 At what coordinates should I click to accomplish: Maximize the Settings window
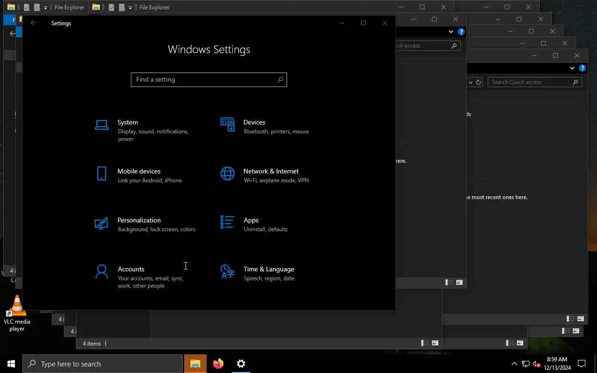click(363, 23)
